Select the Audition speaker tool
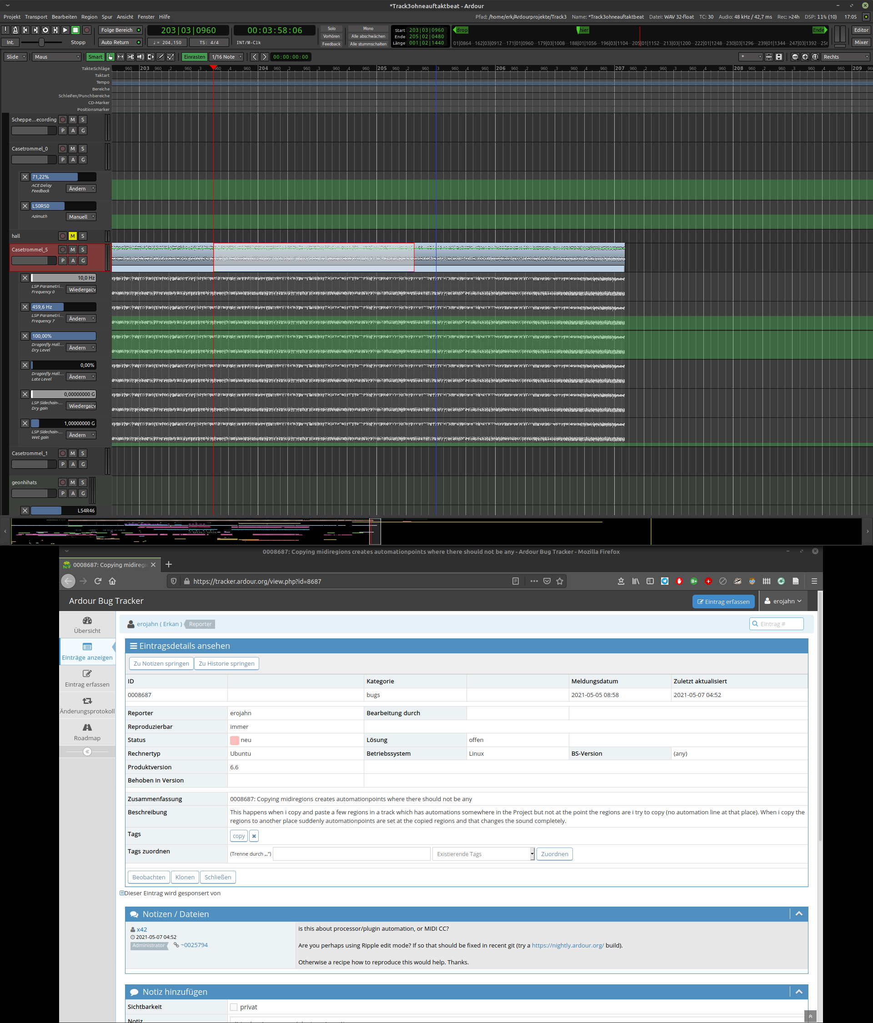873x1023 pixels. tap(140, 57)
